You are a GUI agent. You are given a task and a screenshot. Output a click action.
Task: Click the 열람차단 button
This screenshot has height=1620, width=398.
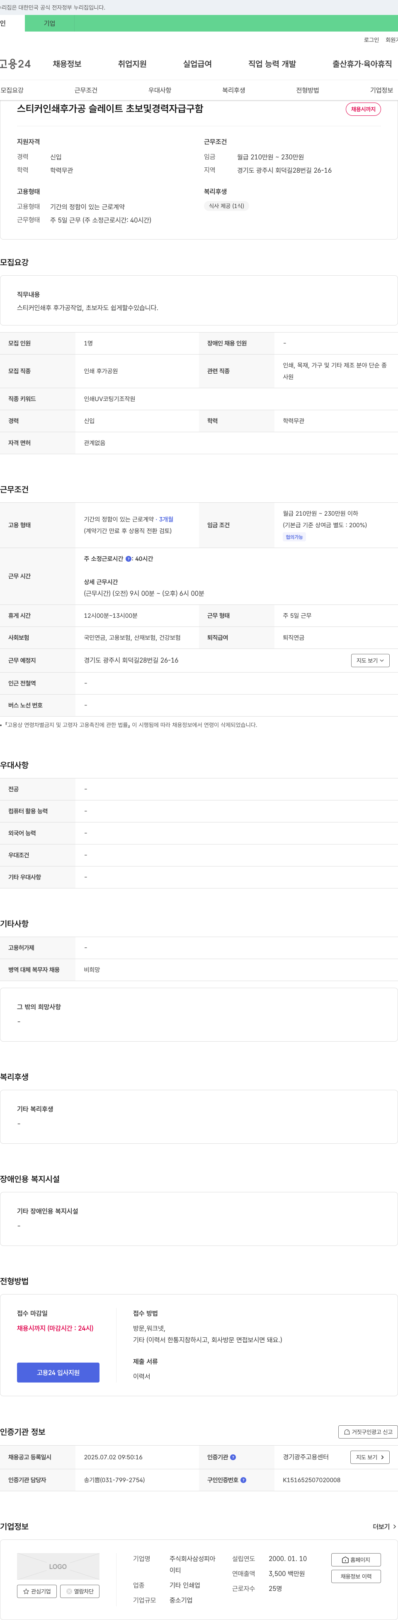point(80,1591)
